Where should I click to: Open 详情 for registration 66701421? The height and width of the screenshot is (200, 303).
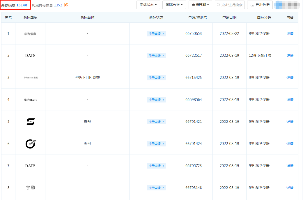pos(290,122)
